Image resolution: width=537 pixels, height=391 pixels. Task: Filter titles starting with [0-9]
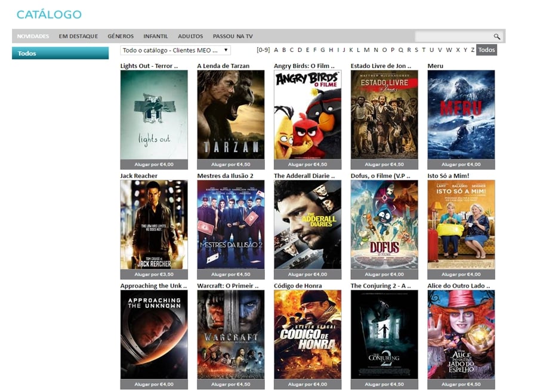[263, 50]
